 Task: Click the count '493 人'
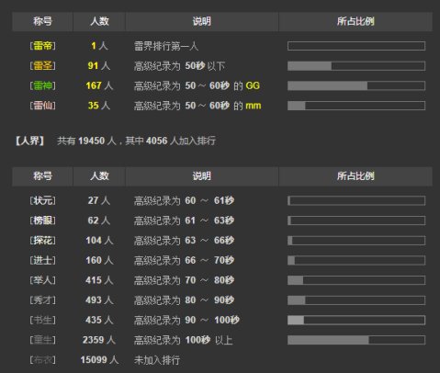(x=99, y=300)
